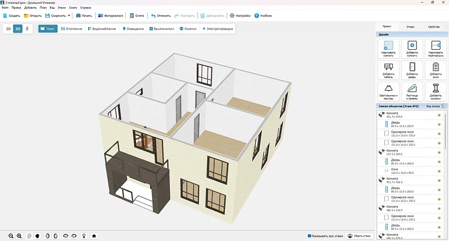The width and height of the screenshot is (449, 241).
Task: Collapse the 'Комната' 277.3 x 283.6 node
Action: [379, 151]
